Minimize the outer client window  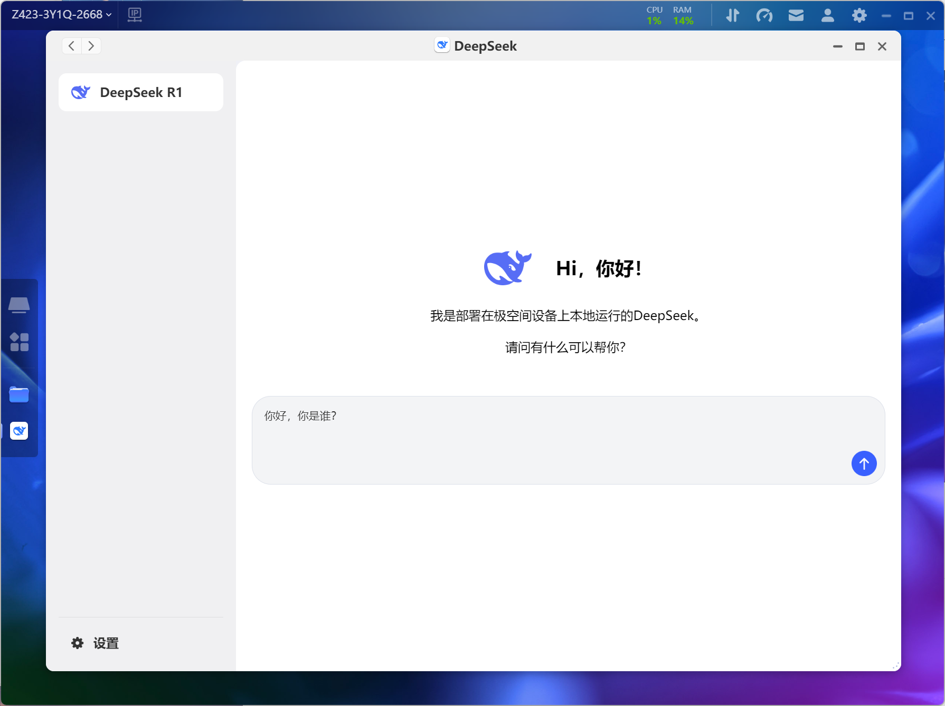[x=886, y=16]
